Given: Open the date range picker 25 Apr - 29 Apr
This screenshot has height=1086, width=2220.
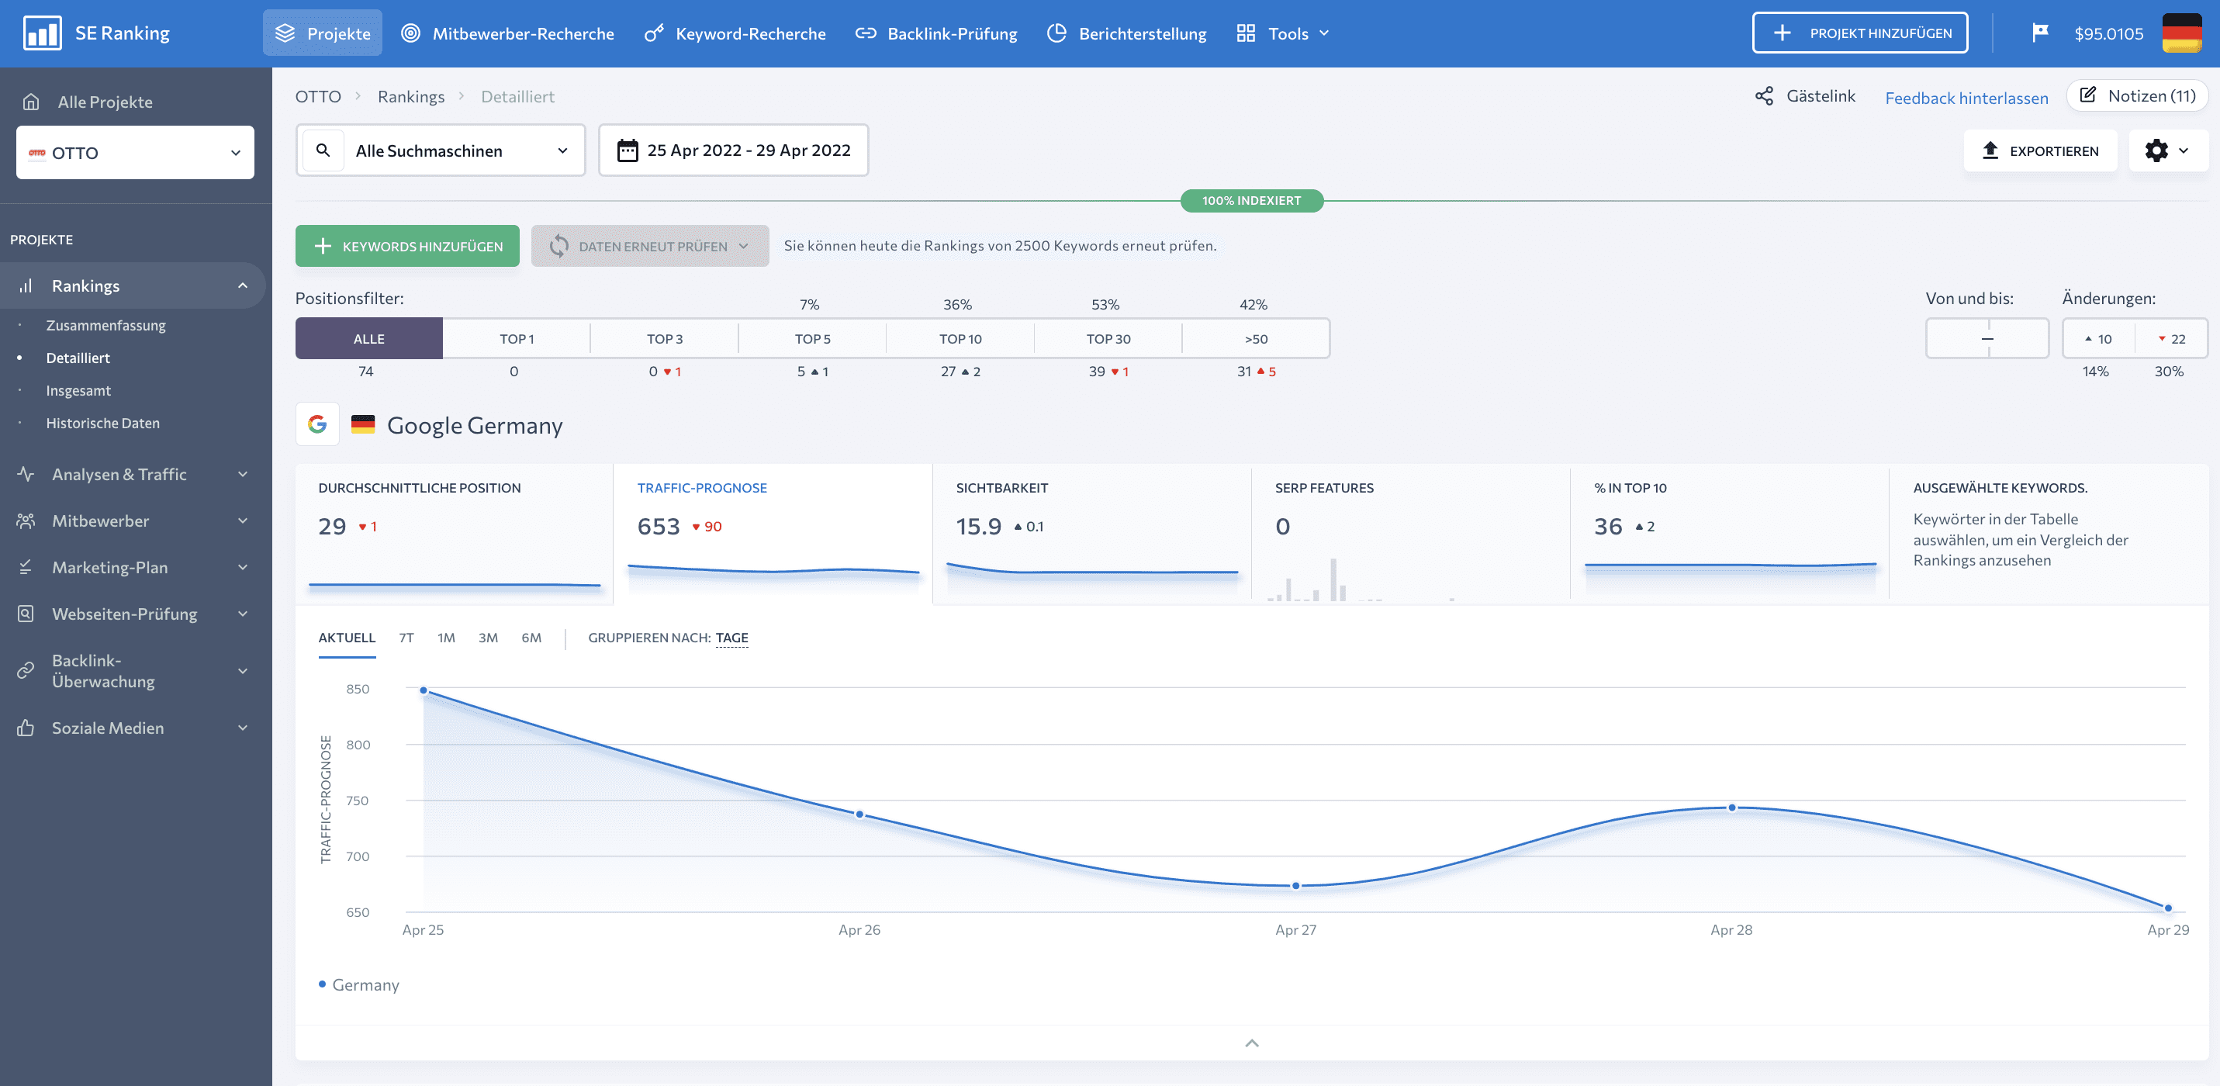Looking at the screenshot, I should coord(733,150).
